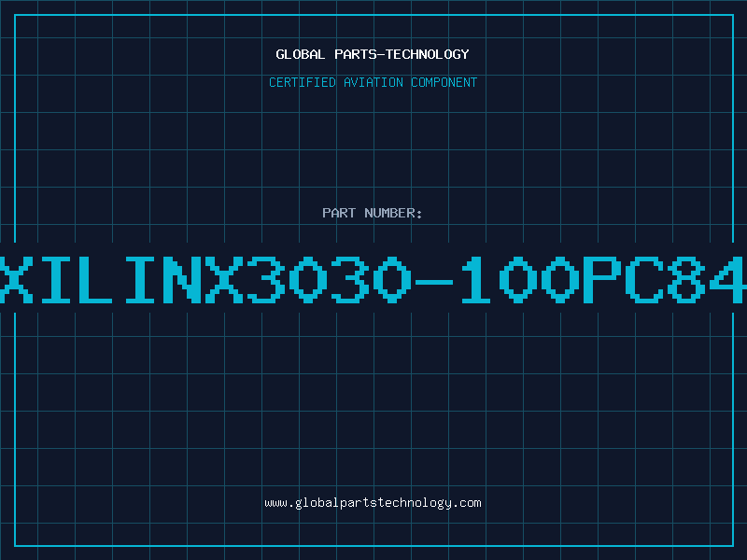
Task: Click the 100 digits after the dash
Action: point(520,279)
